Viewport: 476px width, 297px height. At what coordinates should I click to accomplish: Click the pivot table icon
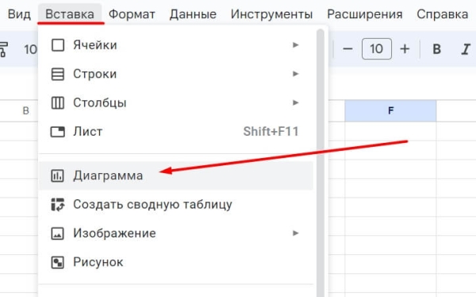58,204
